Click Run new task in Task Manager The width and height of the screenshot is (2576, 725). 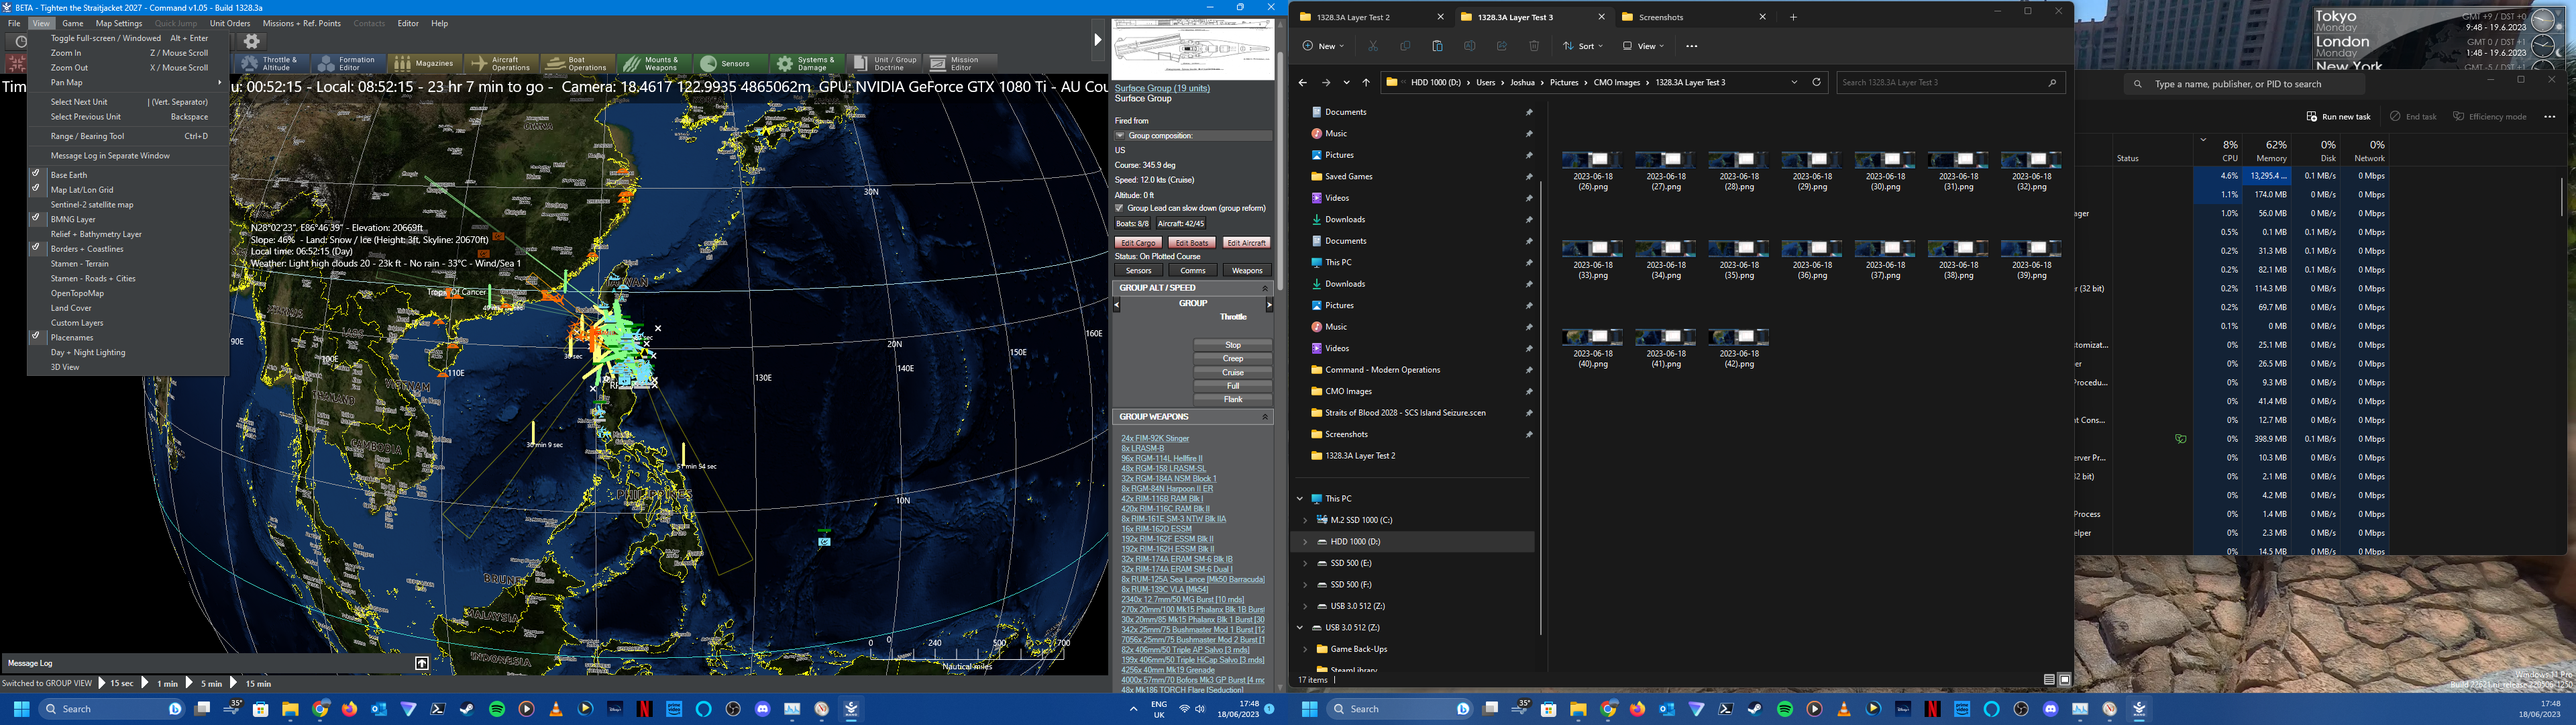pos(2338,116)
